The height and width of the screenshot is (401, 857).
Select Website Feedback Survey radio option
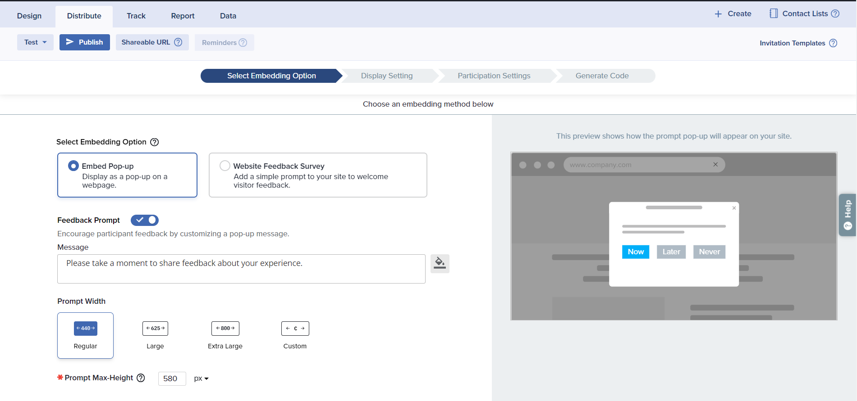[x=225, y=166]
